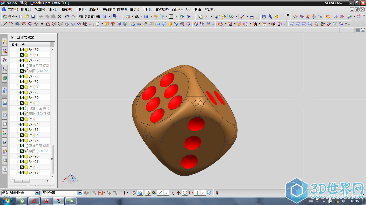Toggle snap to quadrant point
366x205 pixels.
tap(191, 193)
